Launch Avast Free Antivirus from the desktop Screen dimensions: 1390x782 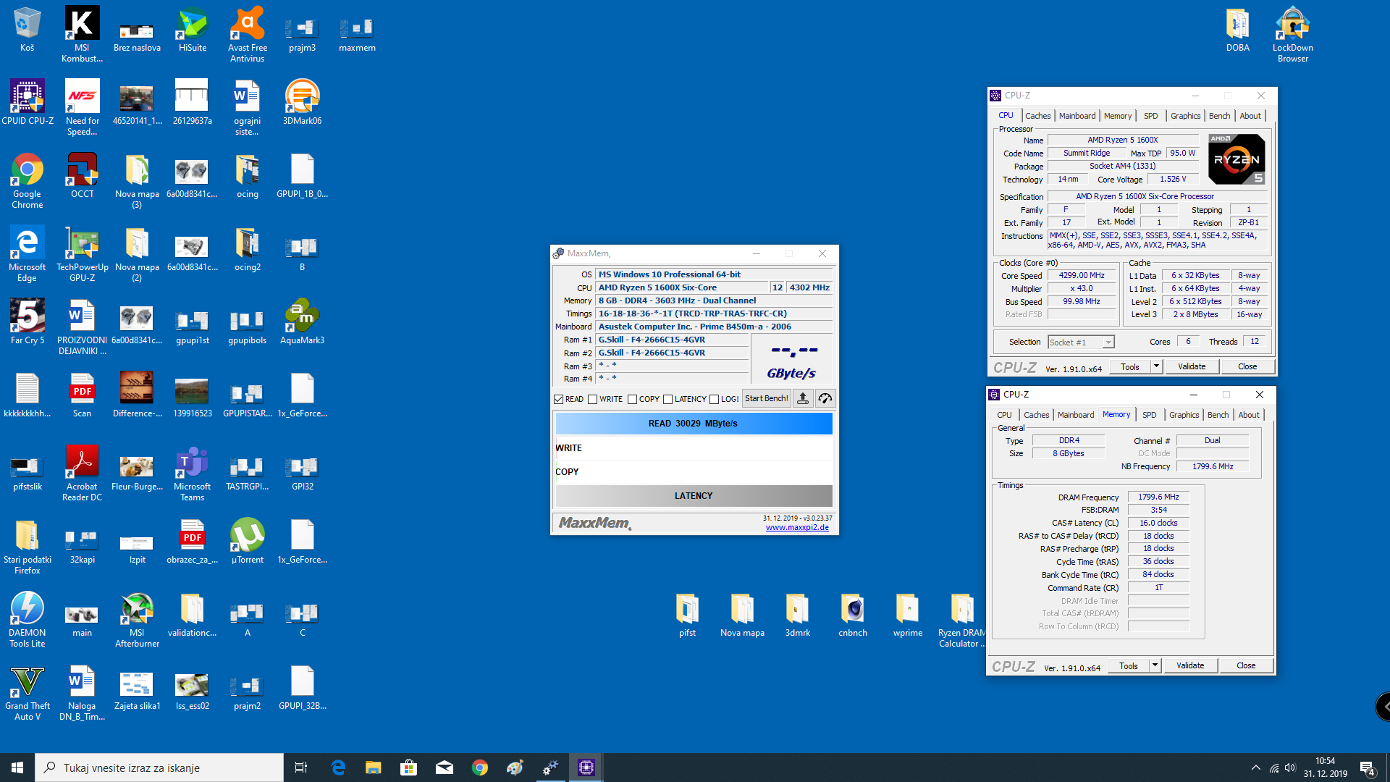[248, 34]
